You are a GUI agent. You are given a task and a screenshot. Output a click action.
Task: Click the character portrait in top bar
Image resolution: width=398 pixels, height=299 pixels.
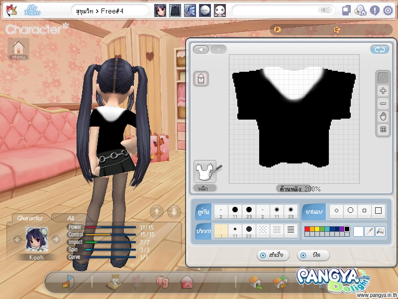[160, 10]
